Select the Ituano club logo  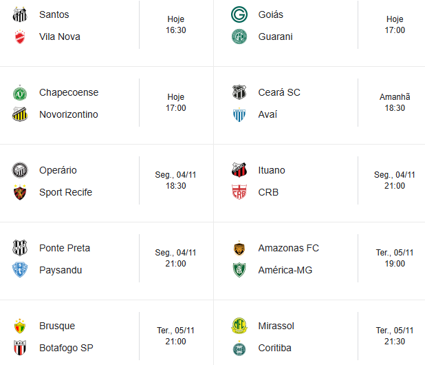[239, 170]
